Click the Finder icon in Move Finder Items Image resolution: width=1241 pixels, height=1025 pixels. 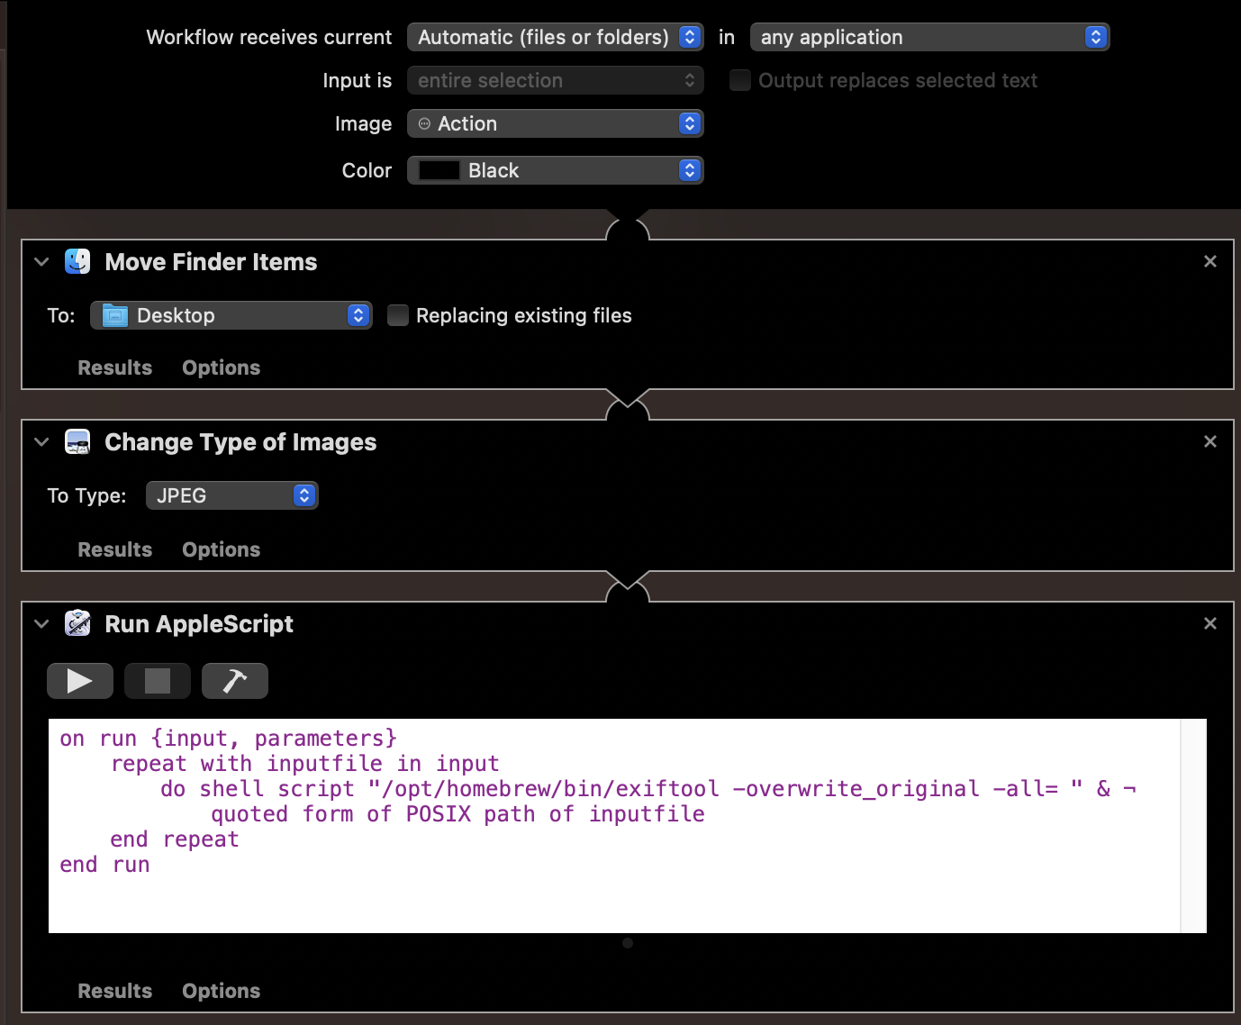pos(77,262)
